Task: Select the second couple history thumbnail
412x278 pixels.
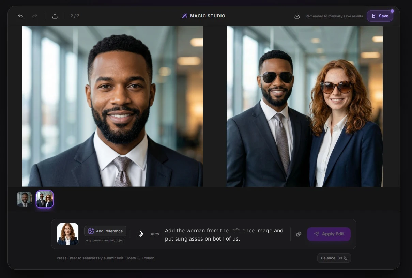Action: 45,199
